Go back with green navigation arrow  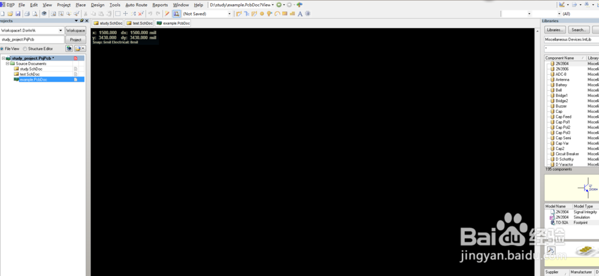(279, 5)
